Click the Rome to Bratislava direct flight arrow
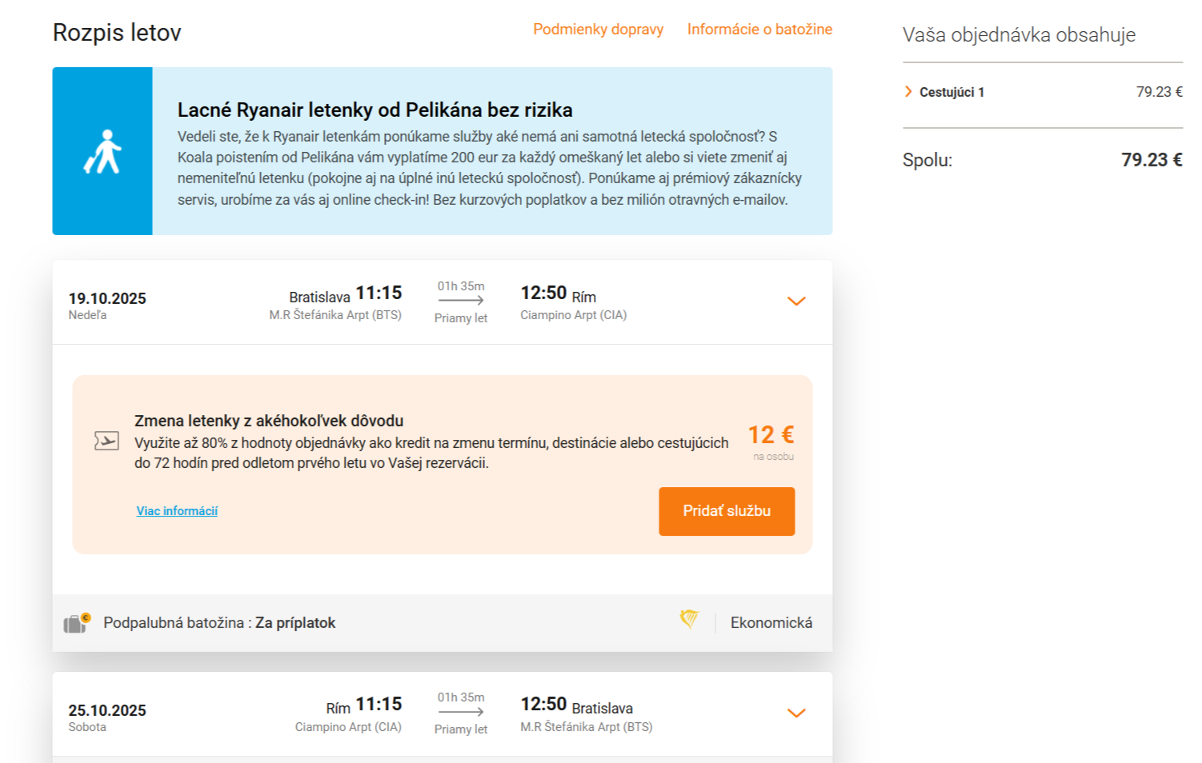1202x763 pixels. (461, 712)
